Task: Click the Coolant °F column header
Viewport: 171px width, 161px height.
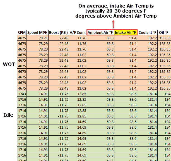Action: click(x=148, y=33)
